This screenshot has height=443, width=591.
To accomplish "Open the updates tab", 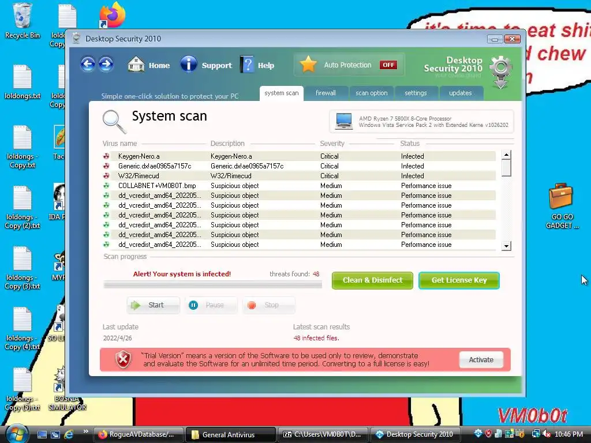I will [461, 93].
